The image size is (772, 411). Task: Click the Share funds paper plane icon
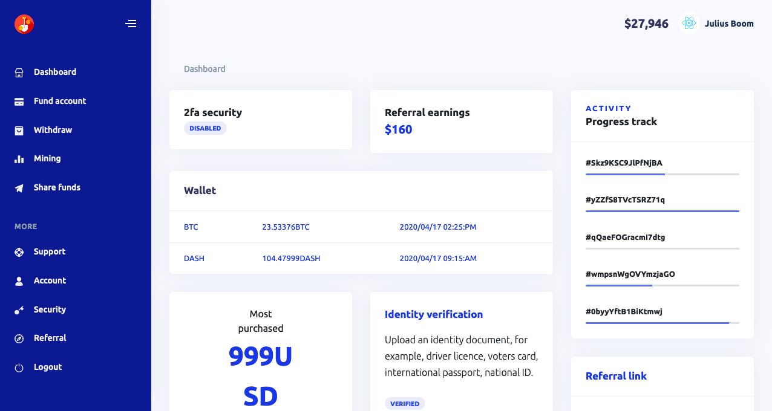point(19,188)
